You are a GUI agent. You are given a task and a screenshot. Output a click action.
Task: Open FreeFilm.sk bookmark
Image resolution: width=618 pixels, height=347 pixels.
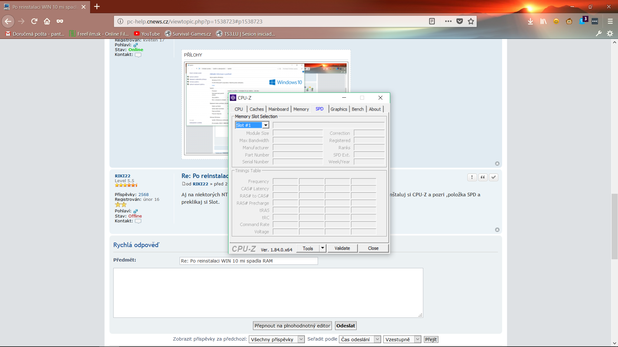pyautogui.click(x=99, y=34)
